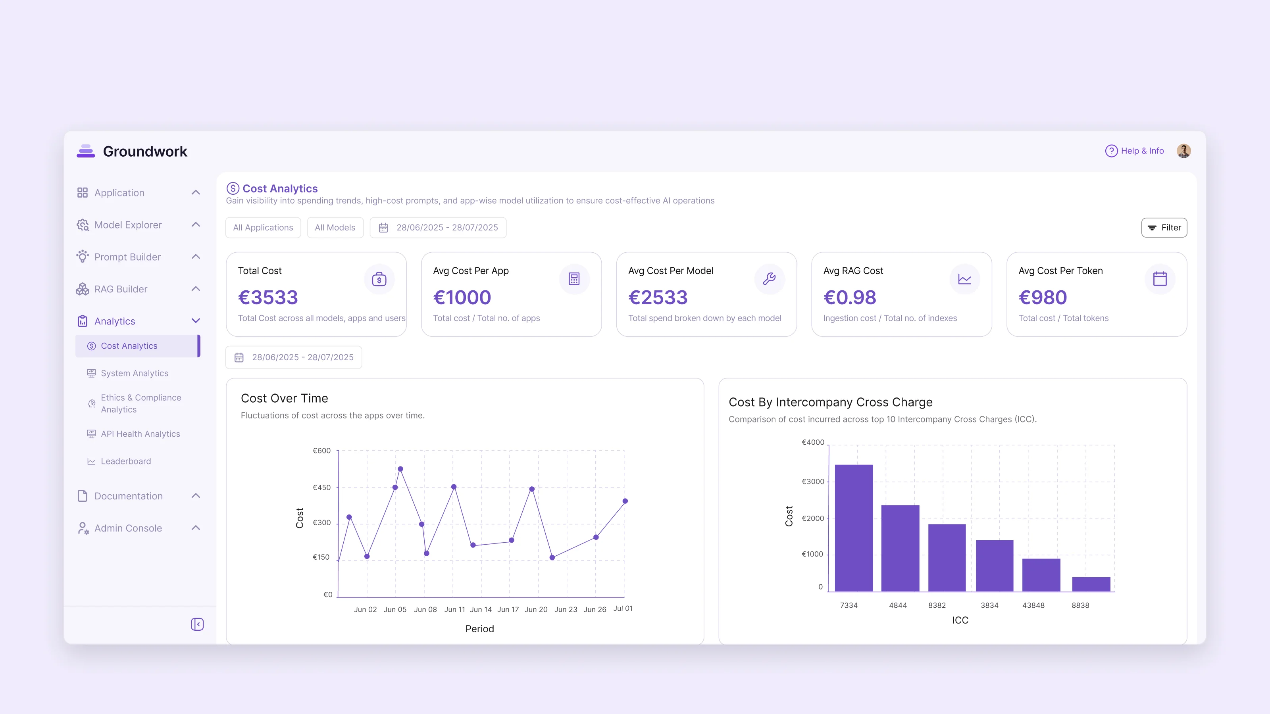Open System Analytics page
Viewport: 1270px width, 714px height.
tap(135, 373)
